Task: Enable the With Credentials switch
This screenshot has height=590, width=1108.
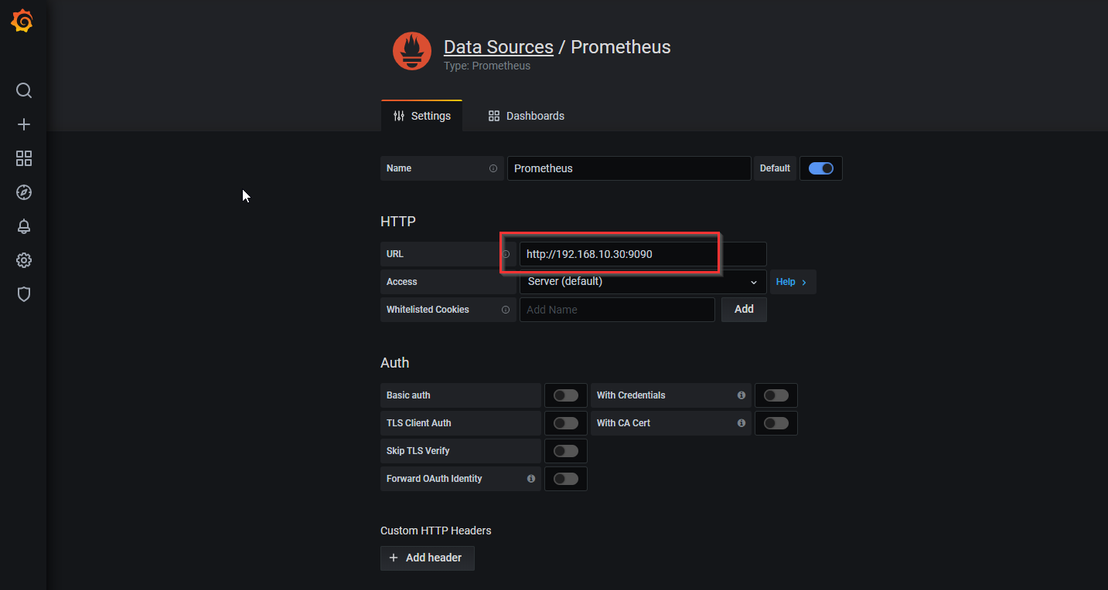Action: (x=776, y=395)
